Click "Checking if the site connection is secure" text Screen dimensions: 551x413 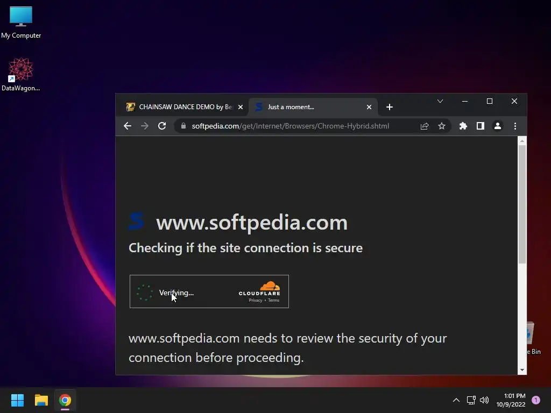click(245, 248)
